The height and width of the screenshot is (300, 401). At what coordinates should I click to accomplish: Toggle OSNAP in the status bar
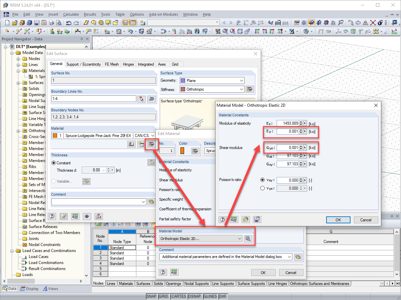pyautogui.click(x=194, y=296)
